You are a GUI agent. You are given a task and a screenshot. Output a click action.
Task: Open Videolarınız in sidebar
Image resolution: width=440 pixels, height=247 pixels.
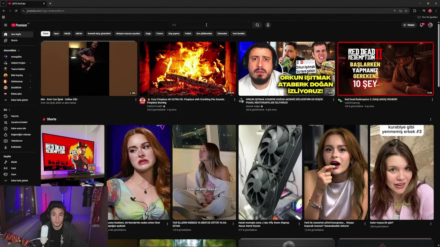[18, 141]
